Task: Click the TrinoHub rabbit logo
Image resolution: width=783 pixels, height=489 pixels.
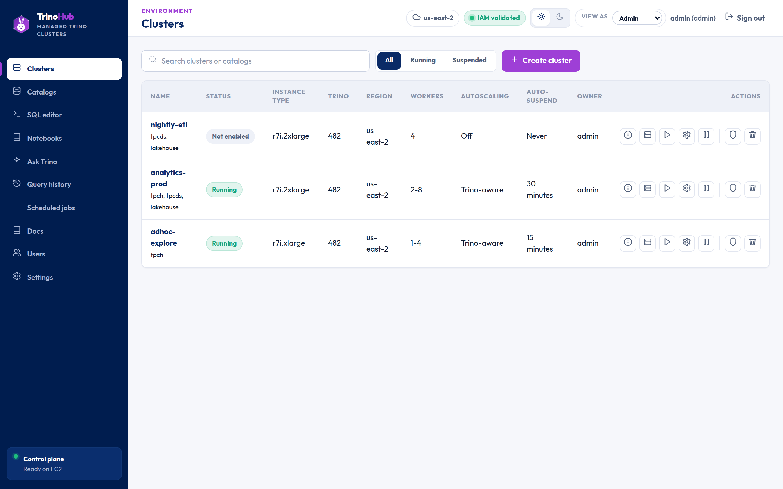Action: 21,24
